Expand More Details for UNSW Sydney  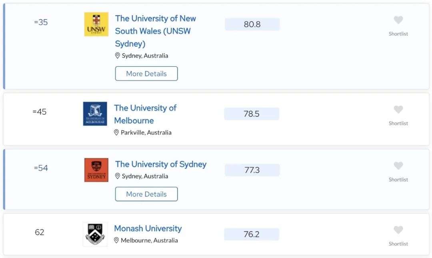point(146,74)
